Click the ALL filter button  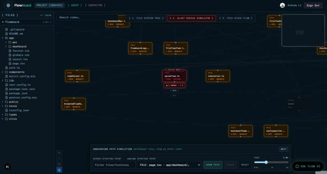47,22
